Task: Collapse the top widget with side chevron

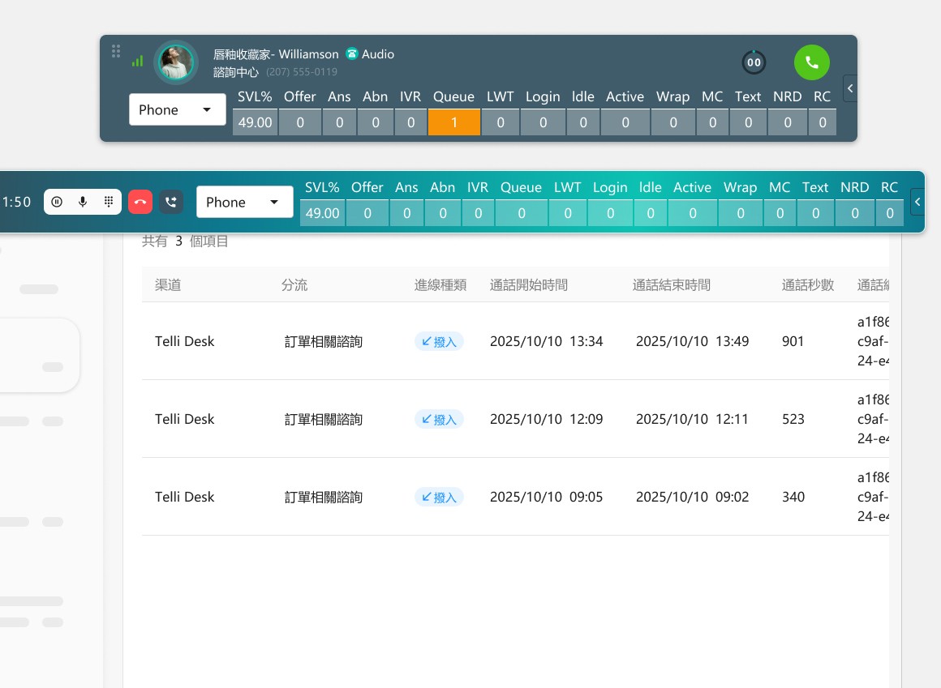Action: 850,88
